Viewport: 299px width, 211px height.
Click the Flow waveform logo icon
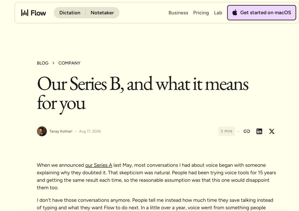pos(25,13)
